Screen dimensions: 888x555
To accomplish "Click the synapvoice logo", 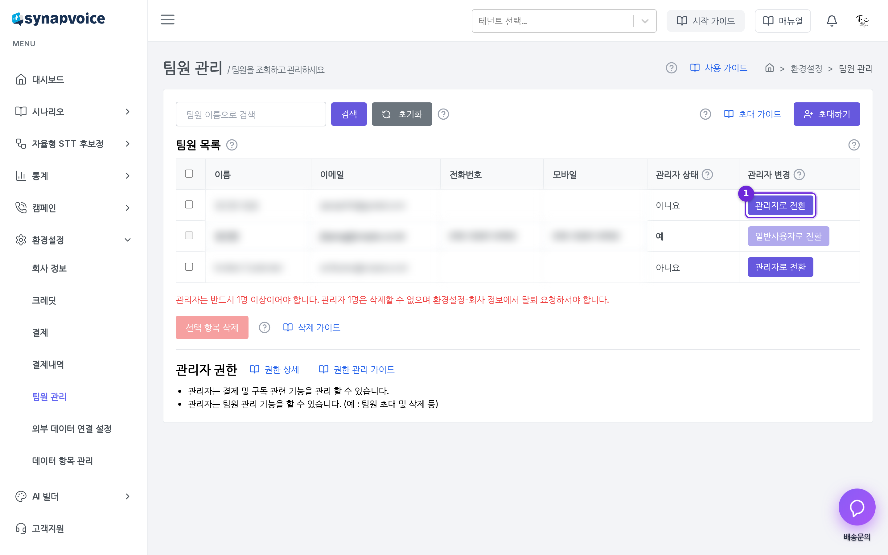I will point(59,18).
